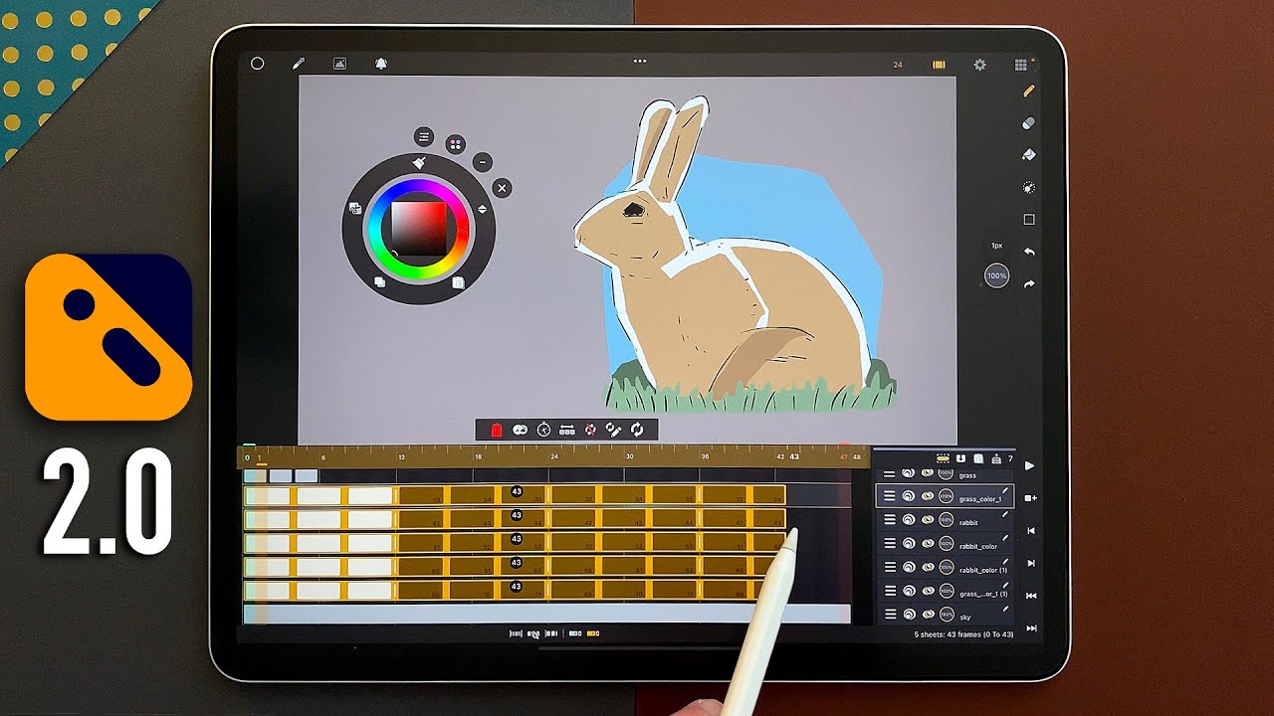
Task: Open hamburger handle of sky layer
Action: pyautogui.click(x=890, y=616)
